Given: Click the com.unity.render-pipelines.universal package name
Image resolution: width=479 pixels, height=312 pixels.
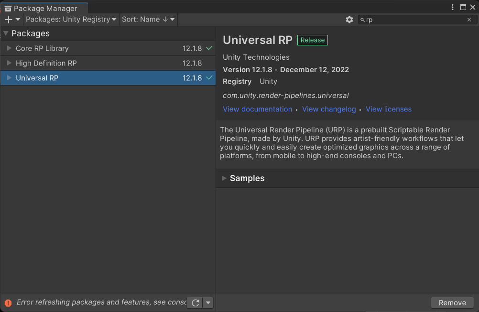Looking at the screenshot, I should click(285, 96).
